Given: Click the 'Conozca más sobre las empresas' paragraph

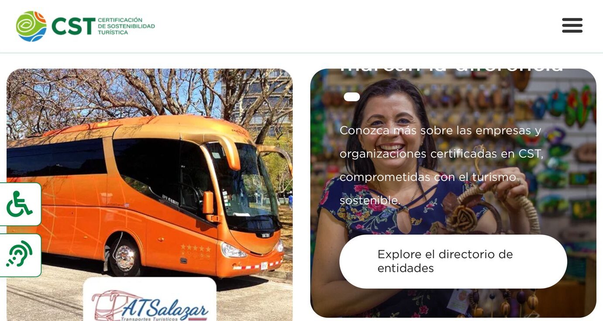Looking at the screenshot, I should pos(441,165).
